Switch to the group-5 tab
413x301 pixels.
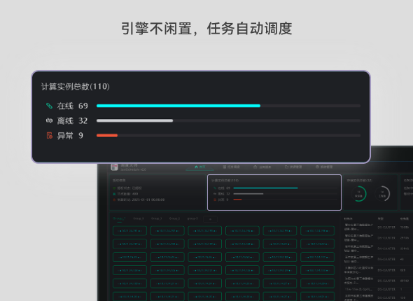click(x=192, y=218)
